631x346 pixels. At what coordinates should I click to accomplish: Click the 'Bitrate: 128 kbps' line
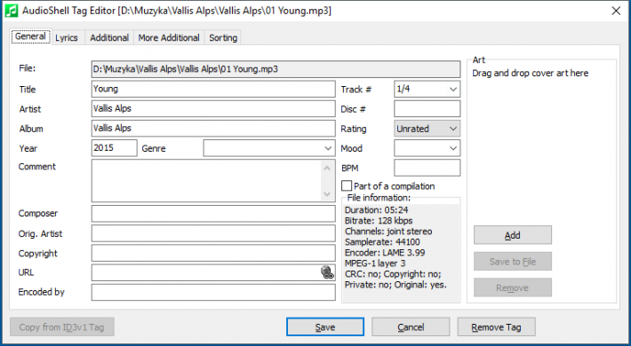379,221
